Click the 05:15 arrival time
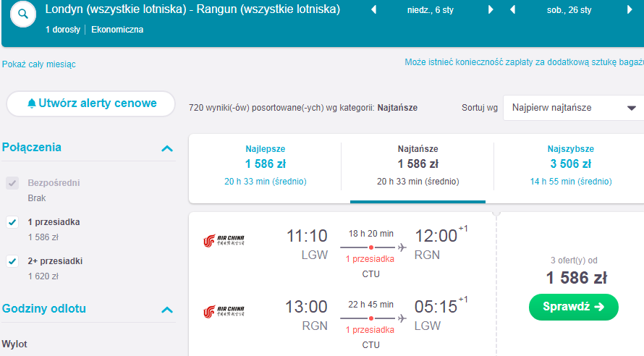This screenshot has height=356, width=644. [436, 307]
